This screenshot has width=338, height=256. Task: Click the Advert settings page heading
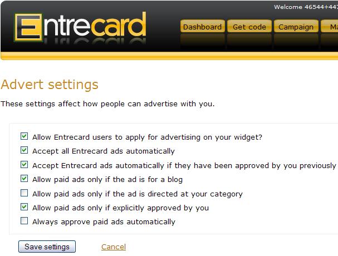pos(50,85)
